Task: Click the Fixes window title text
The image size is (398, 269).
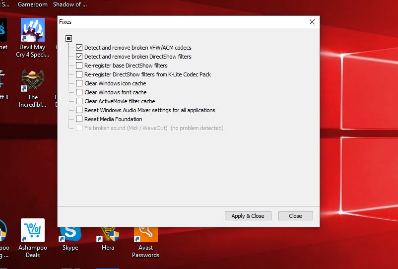Action: click(x=65, y=22)
